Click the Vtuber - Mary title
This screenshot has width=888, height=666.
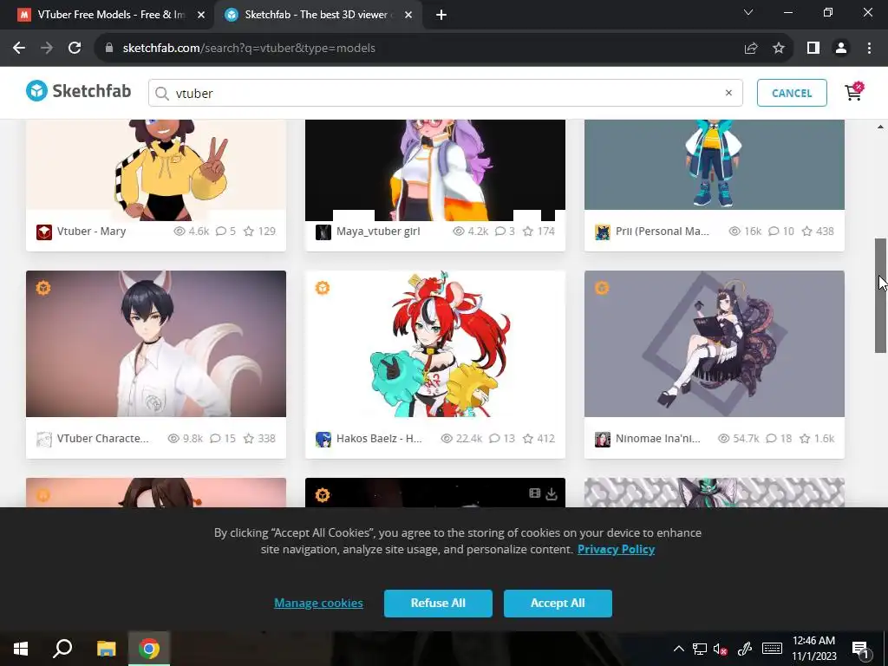click(x=91, y=231)
